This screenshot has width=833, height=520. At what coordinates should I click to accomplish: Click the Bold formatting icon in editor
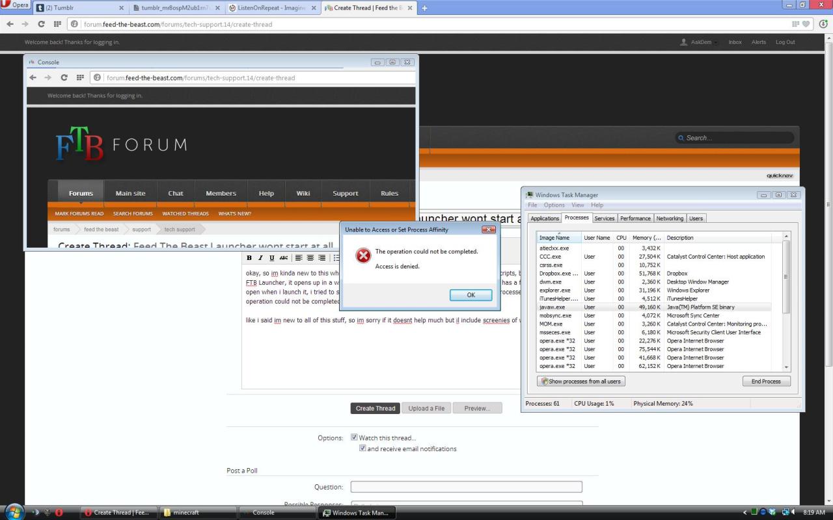tap(249, 258)
